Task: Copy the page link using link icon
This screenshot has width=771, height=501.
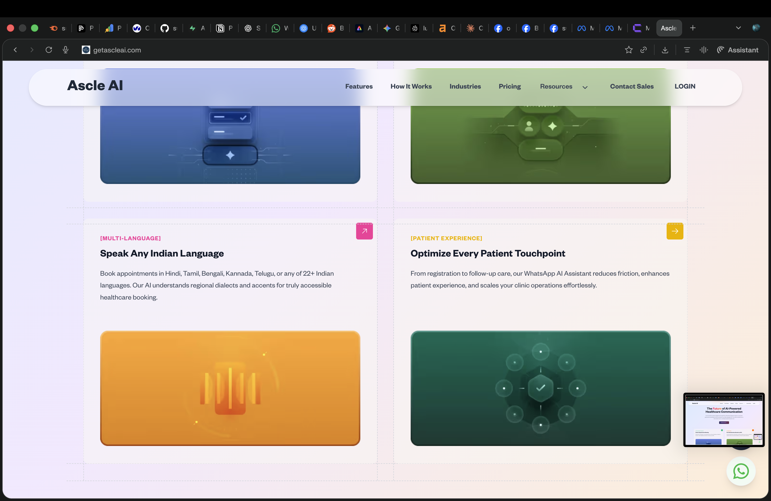Action: tap(644, 50)
